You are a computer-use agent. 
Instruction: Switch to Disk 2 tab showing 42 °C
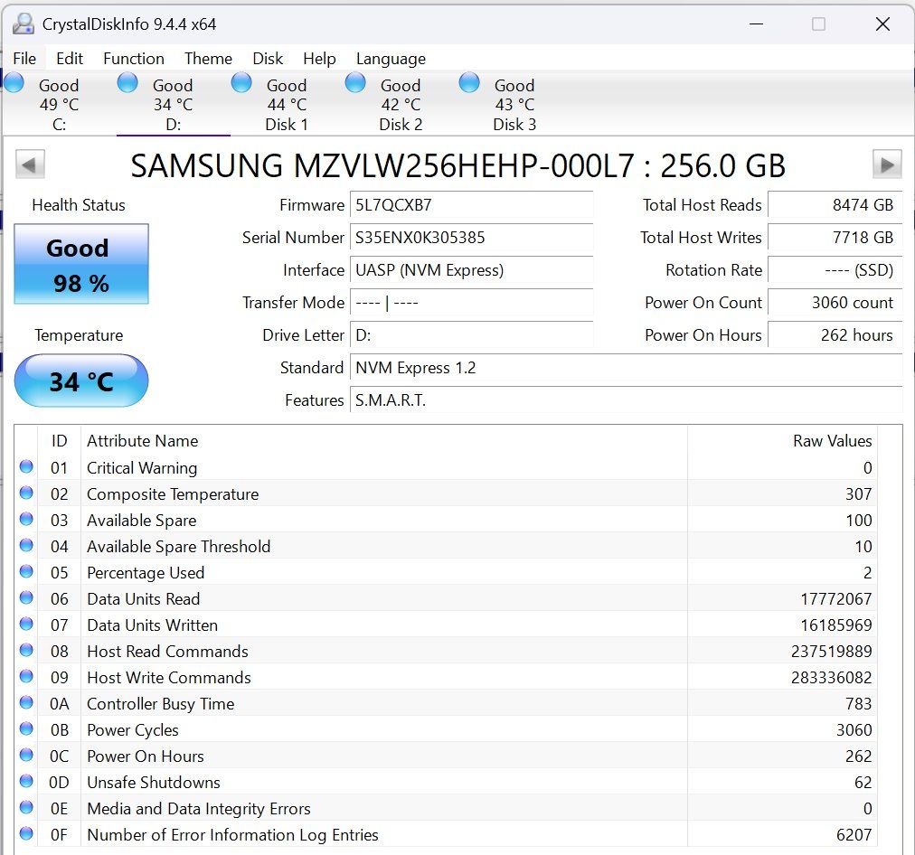[401, 104]
